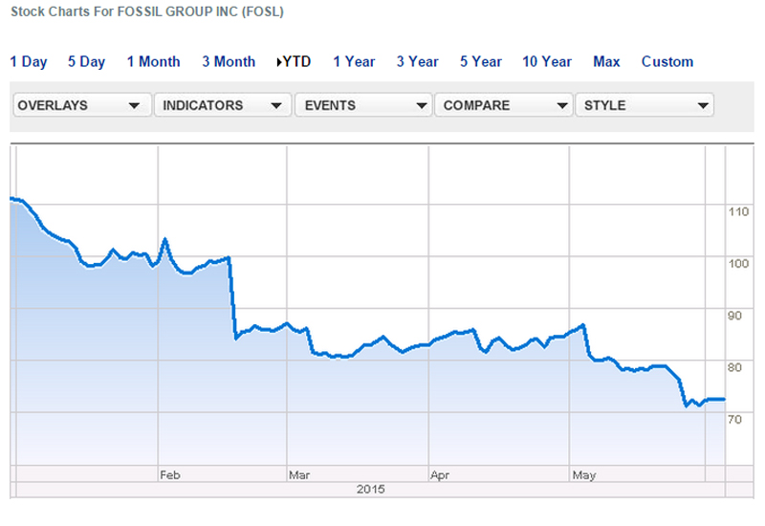Open the OVERLAYS dropdown
This screenshot has width=765, height=526.
tap(82, 105)
